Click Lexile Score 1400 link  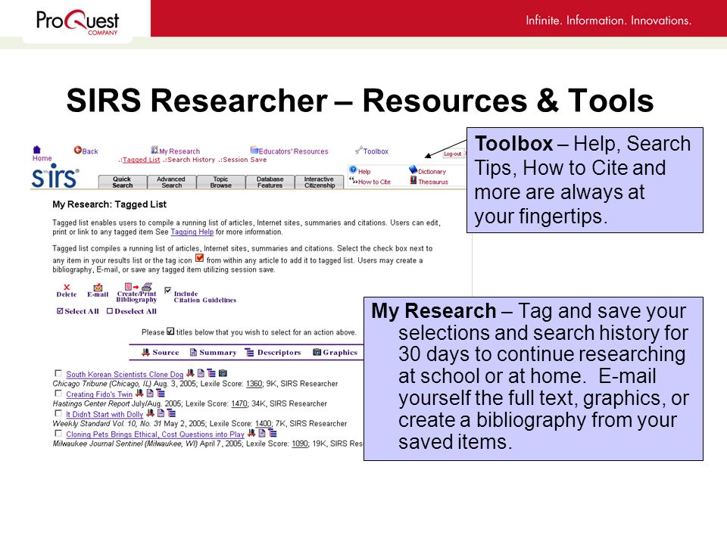click(x=264, y=424)
